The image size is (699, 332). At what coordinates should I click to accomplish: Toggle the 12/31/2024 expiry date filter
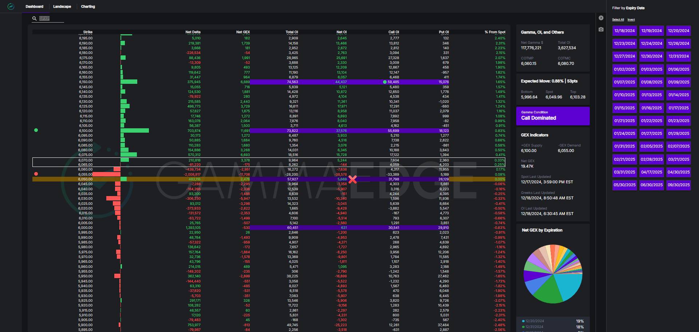coord(678,56)
